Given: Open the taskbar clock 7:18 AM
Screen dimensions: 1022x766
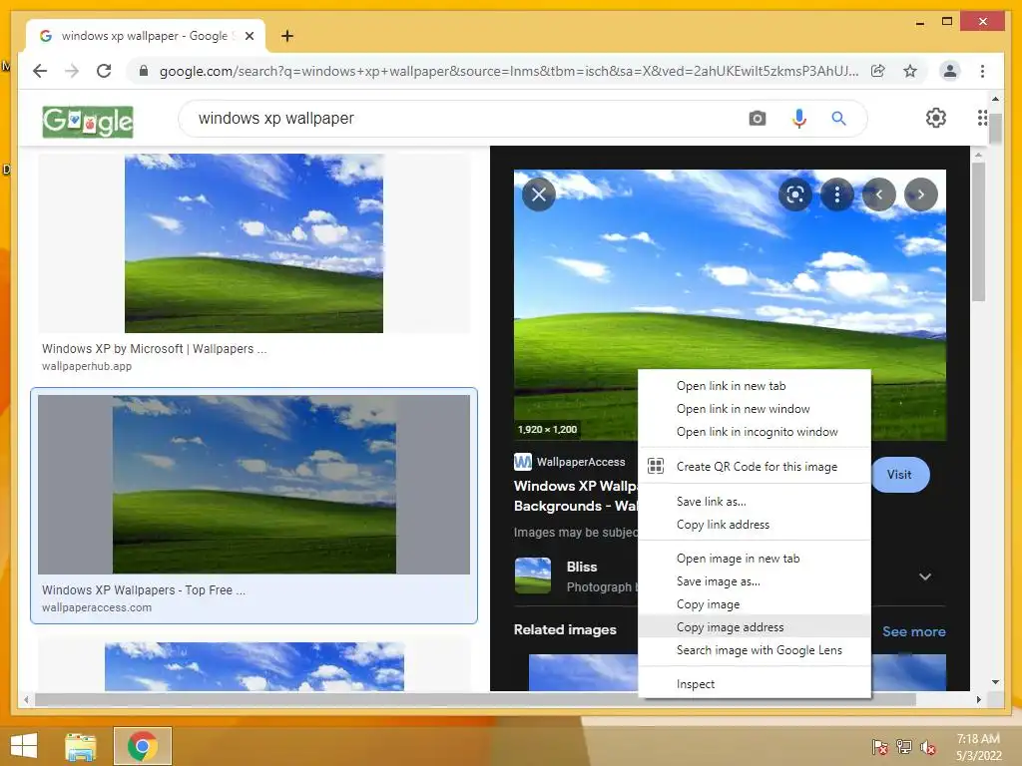Looking at the screenshot, I should (978, 747).
